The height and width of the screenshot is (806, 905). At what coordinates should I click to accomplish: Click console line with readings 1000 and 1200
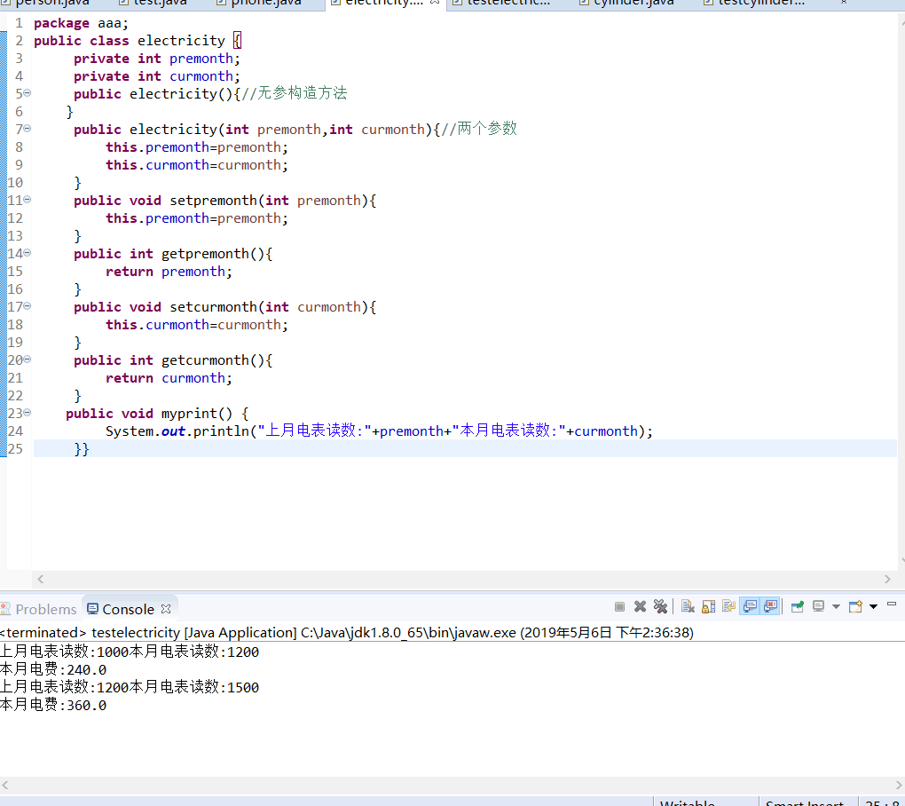(130, 652)
